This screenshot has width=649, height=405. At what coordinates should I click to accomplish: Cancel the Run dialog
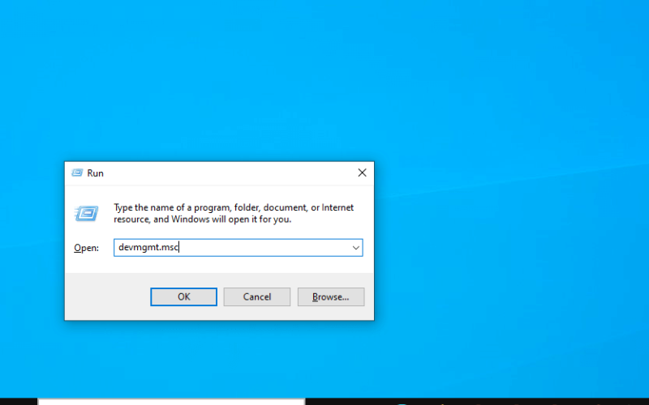[256, 296]
